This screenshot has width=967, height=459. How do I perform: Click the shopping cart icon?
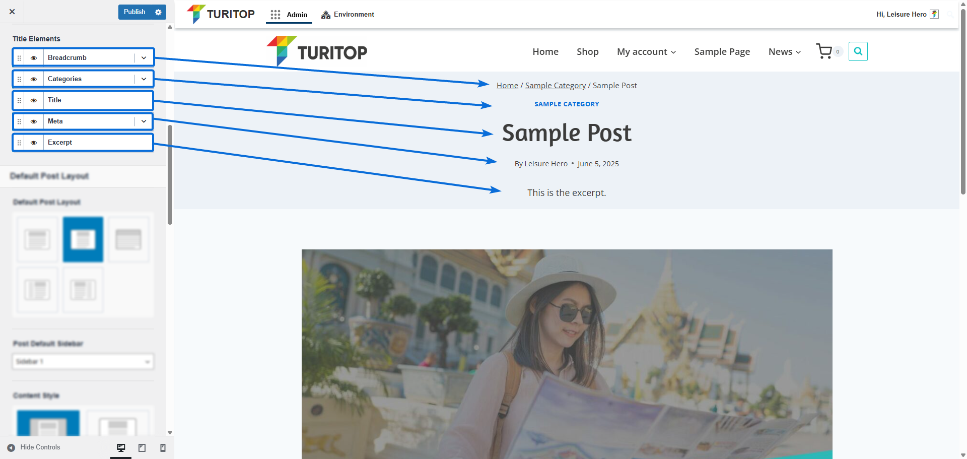tap(824, 51)
